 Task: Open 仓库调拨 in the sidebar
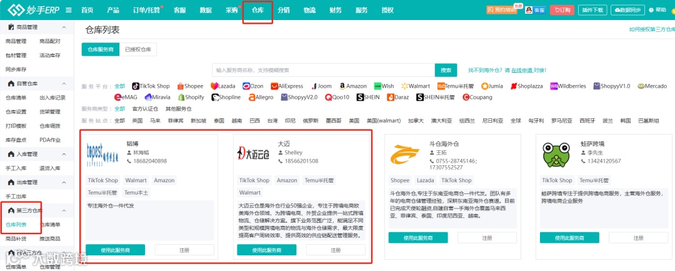50,126
